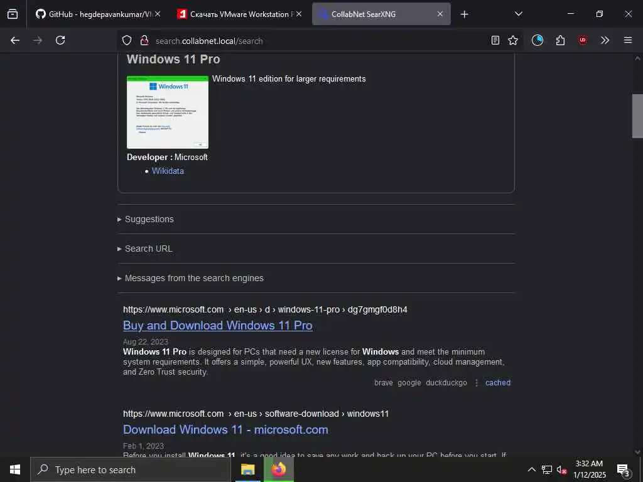Open the Download Windows 11 - microsoft.com result
Screen dimensions: 643x482
225,429
